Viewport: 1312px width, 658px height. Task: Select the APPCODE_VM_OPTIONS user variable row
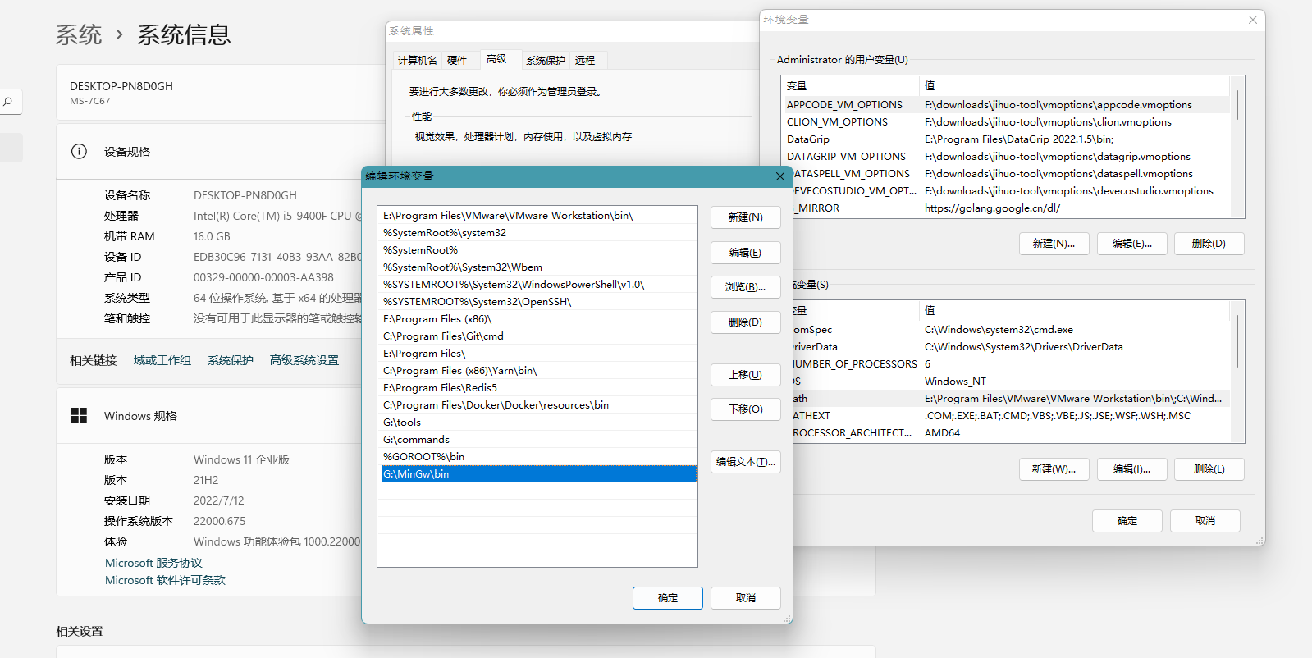click(x=1007, y=105)
